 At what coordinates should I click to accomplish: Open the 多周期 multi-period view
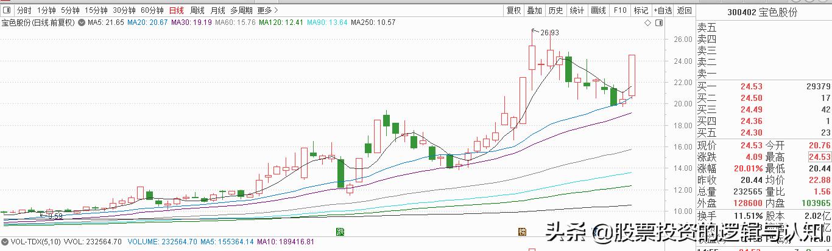[242, 10]
